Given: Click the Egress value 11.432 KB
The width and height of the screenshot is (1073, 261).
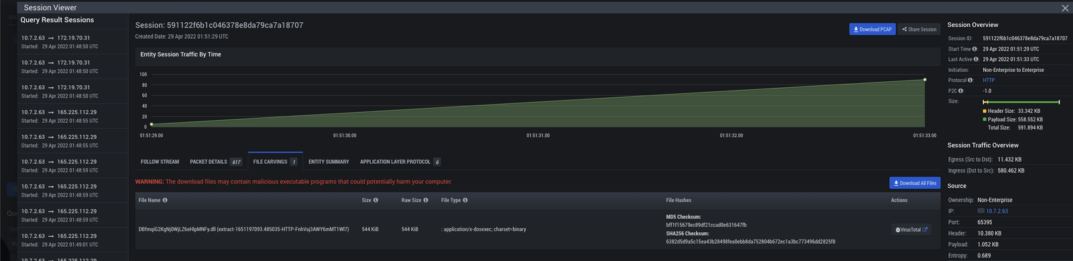Looking at the screenshot, I should (1009, 160).
